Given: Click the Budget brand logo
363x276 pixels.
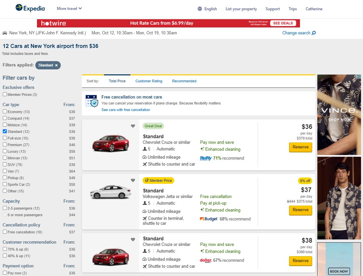Looking at the screenshot, I should tap(209, 219).
